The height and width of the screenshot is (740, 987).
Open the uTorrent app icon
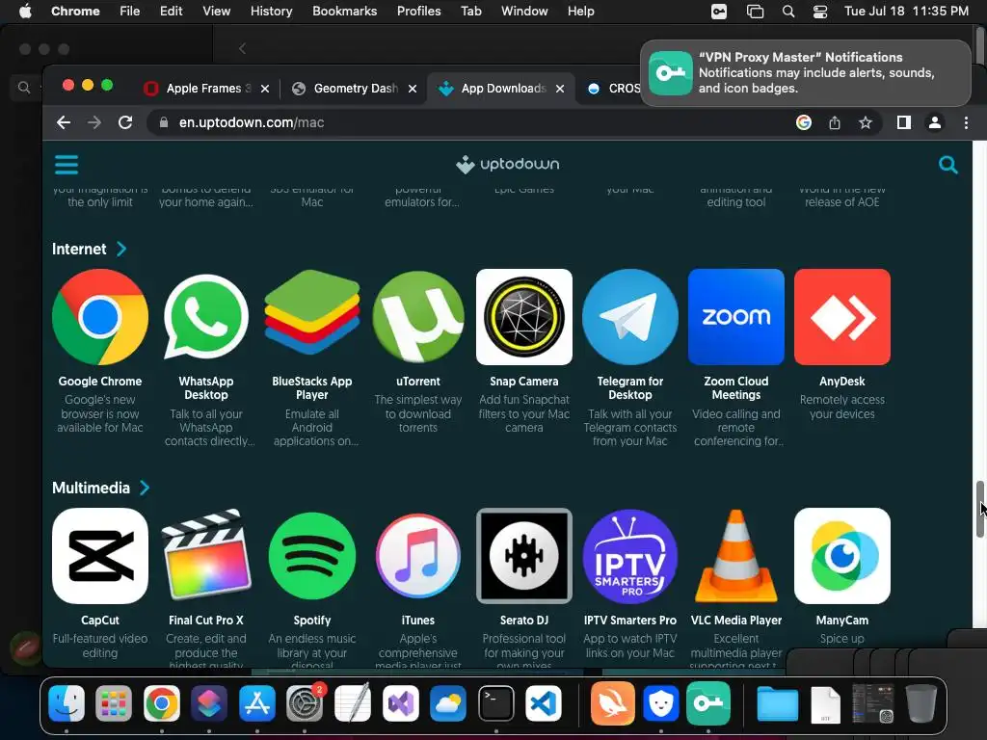coord(418,317)
